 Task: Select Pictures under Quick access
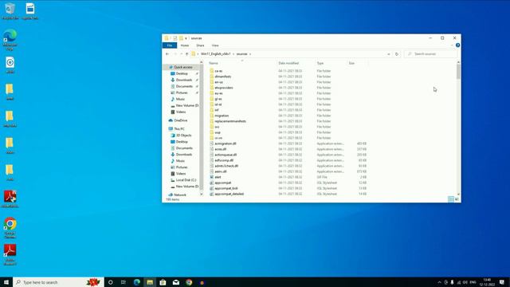pos(182,92)
